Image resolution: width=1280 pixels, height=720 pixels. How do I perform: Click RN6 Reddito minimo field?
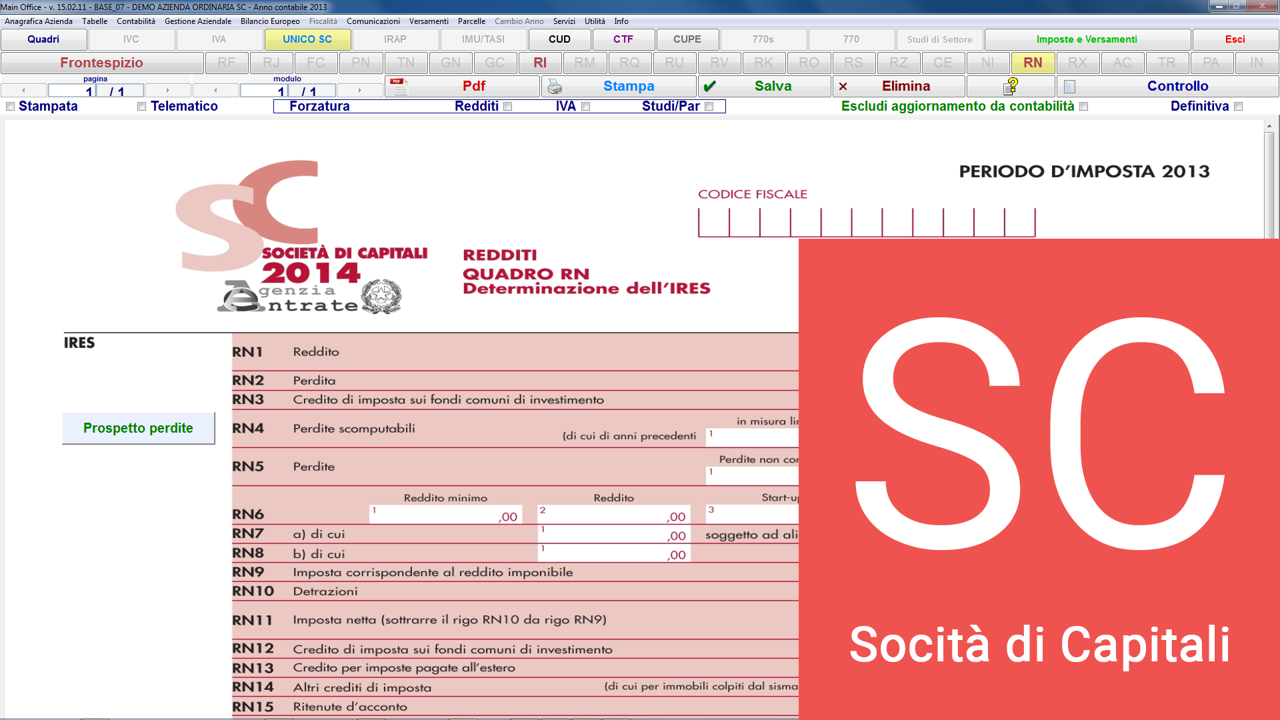coord(445,514)
